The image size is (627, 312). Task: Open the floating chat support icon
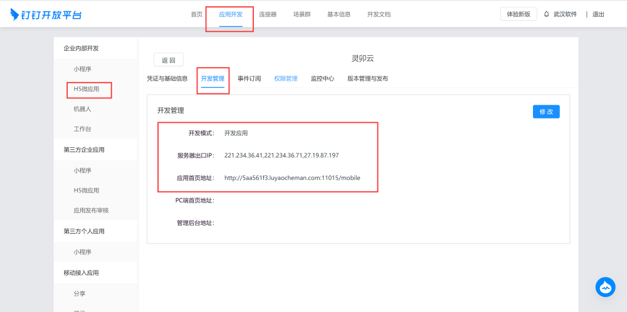point(605,287)
